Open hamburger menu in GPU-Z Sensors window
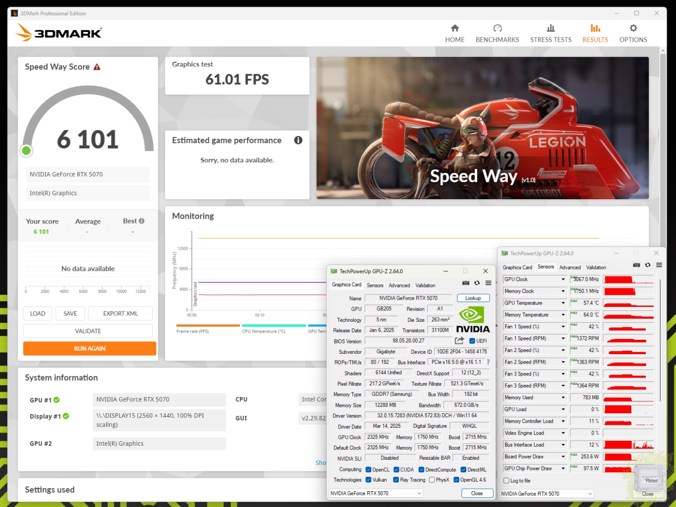This screenshot has width=676, height=507. 659,265
